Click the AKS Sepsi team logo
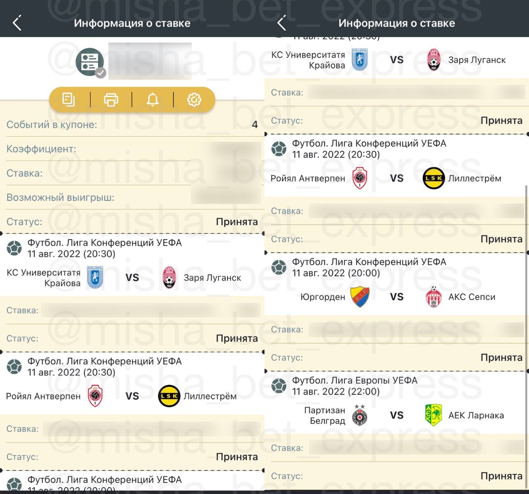The height and width of the screenshot is (494, 529). tap(434, 297)
